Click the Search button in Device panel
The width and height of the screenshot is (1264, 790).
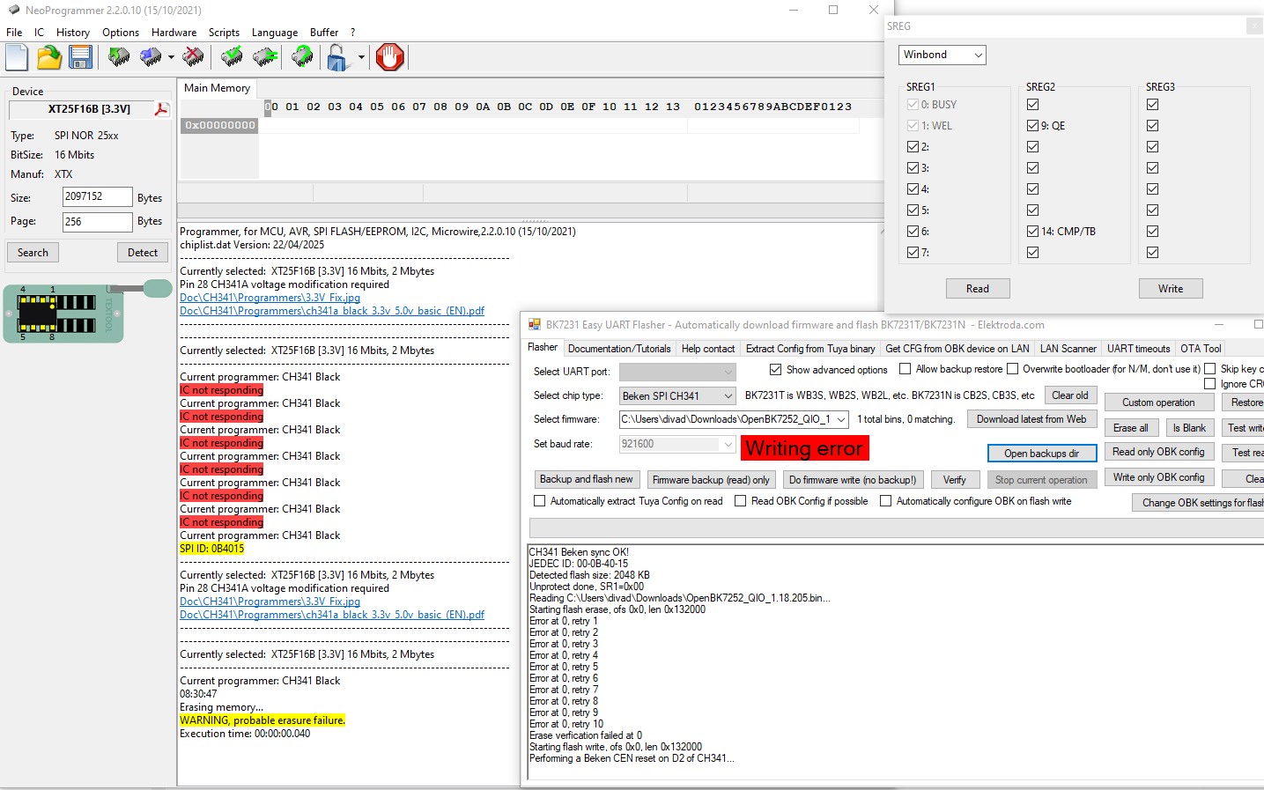[x=33, y=253]
